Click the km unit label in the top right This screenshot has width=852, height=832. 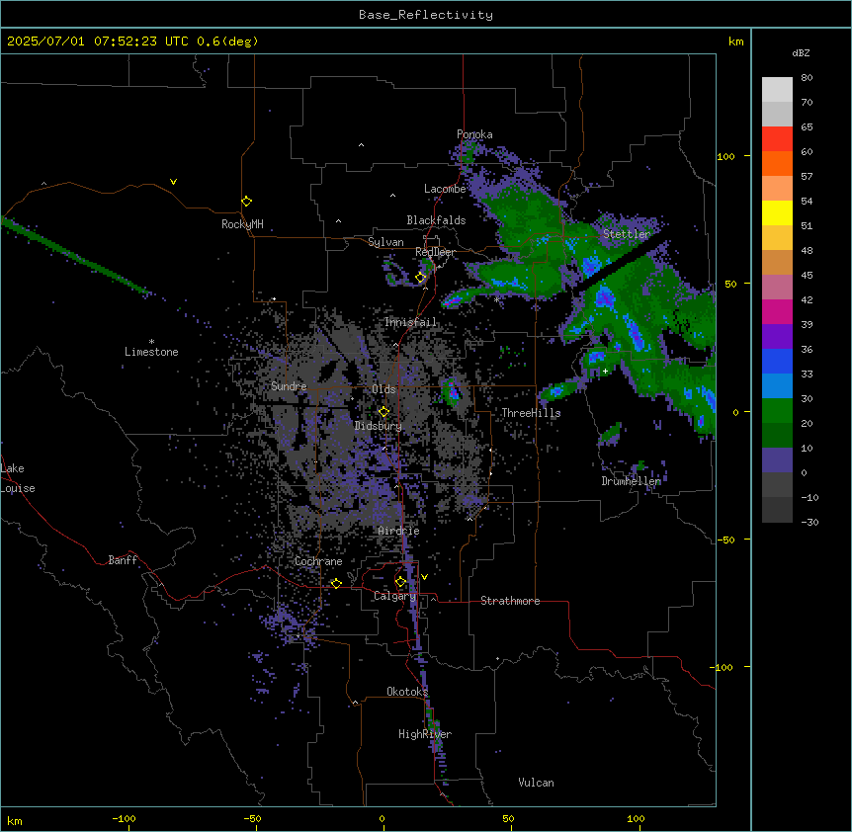735,42
